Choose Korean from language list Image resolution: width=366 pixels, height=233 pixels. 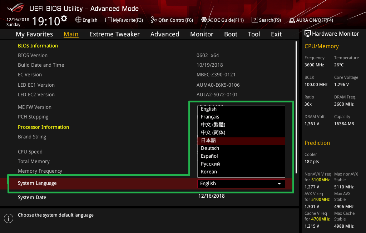241,172
